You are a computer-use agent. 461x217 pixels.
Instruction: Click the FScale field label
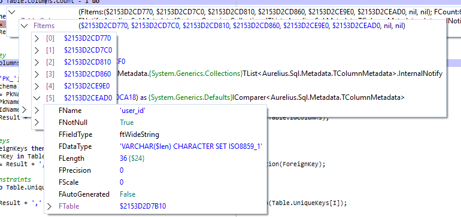68,182
